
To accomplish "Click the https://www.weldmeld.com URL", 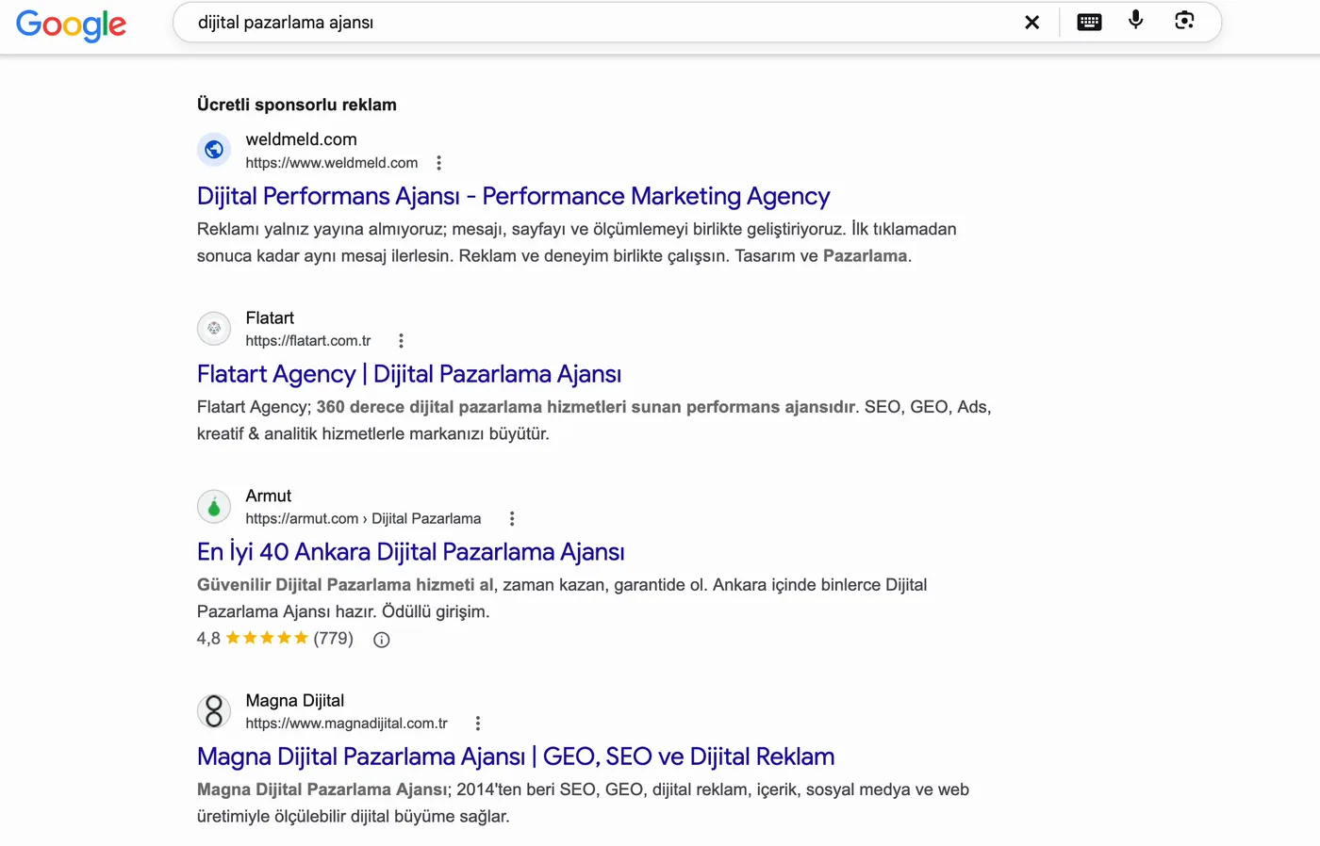I will coord(332,163).
